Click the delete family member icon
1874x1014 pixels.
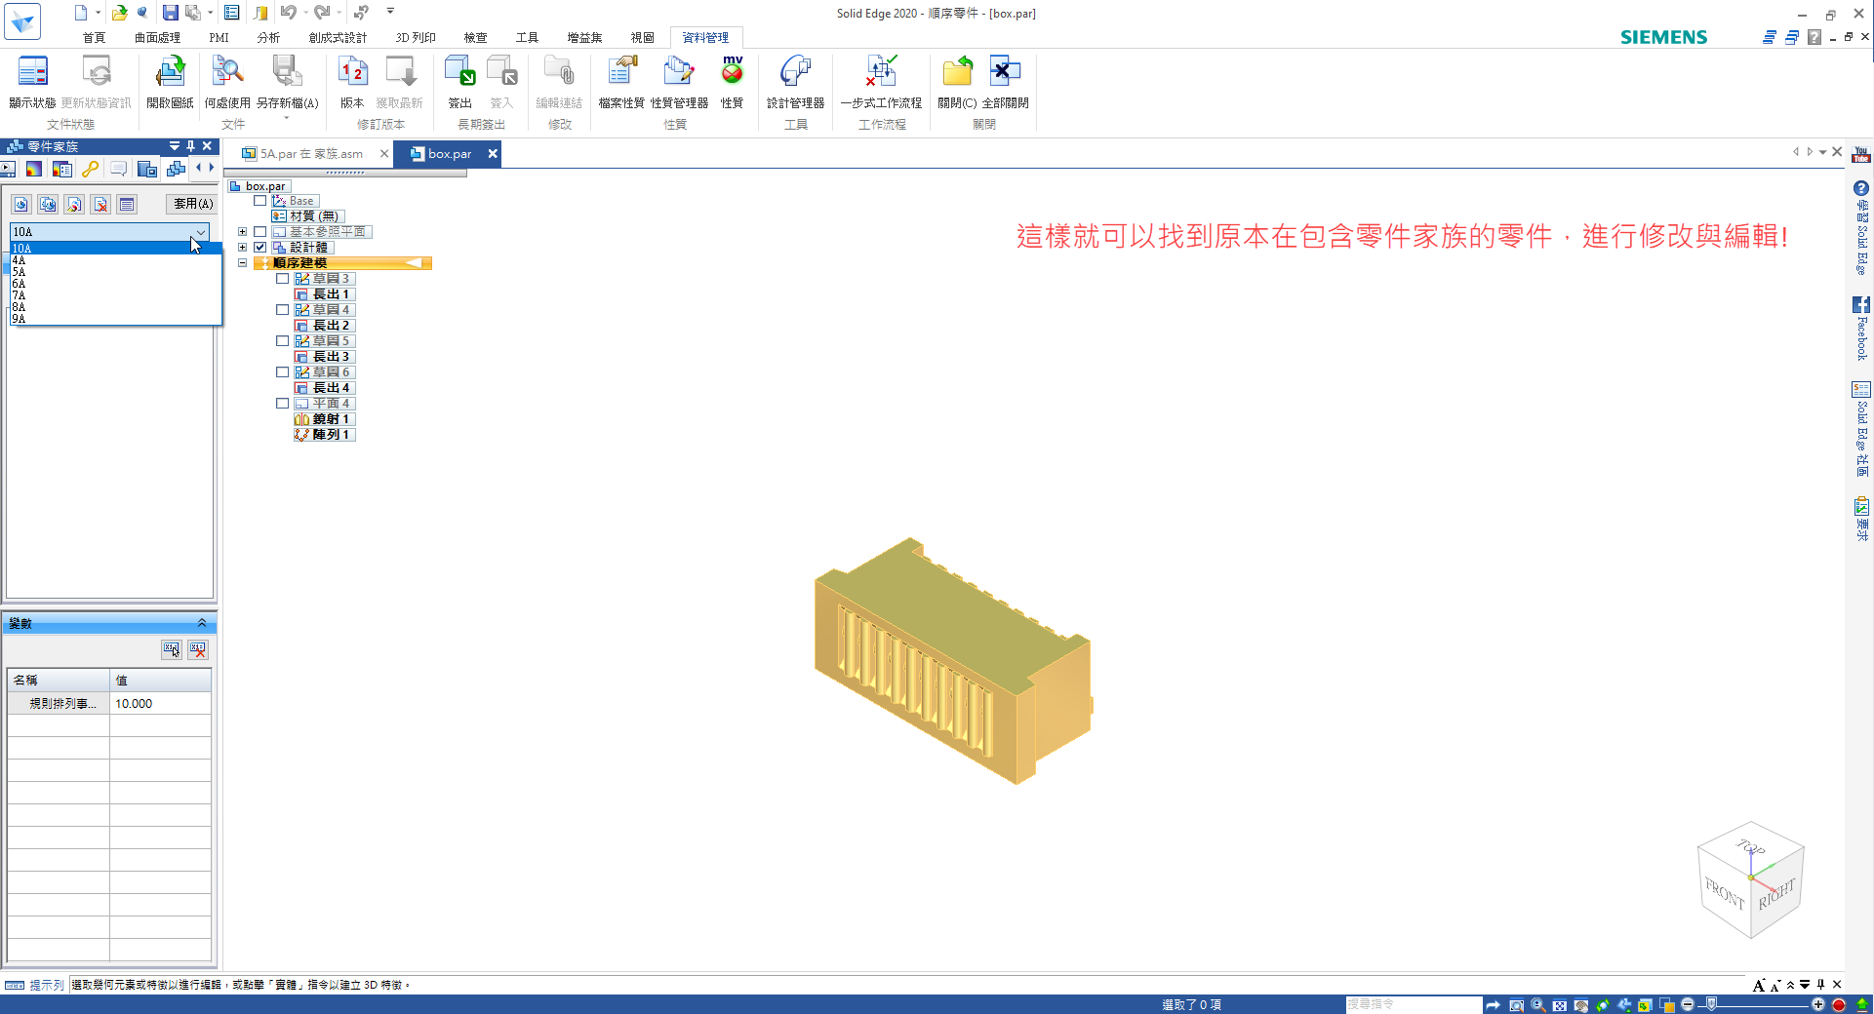(x=100, y=204)
